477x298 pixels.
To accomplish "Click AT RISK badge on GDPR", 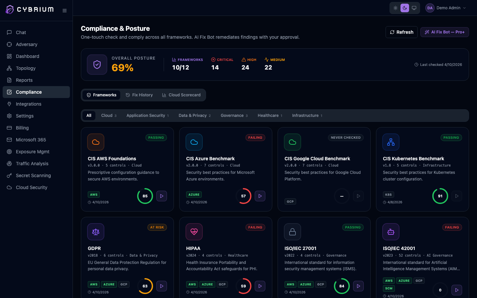I will tap(157, 227).
